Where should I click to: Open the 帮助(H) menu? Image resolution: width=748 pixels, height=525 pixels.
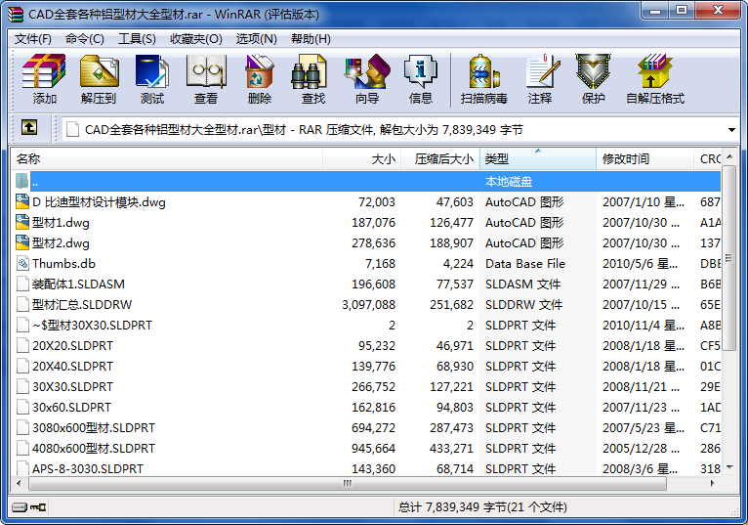tap(311, 39)
